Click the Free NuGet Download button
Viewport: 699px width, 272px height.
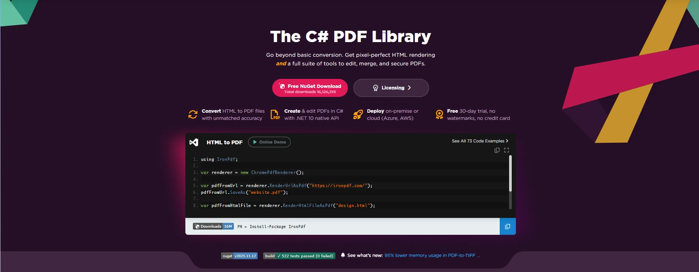(310, 88)
